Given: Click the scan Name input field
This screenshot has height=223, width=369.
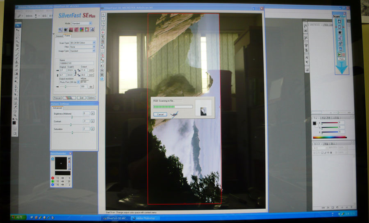Looking at the screenshot, I should tap(77, 63).
